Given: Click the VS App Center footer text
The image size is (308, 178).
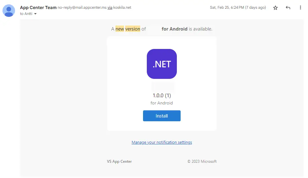Looking at the screenshot, I should pos(119,161).
